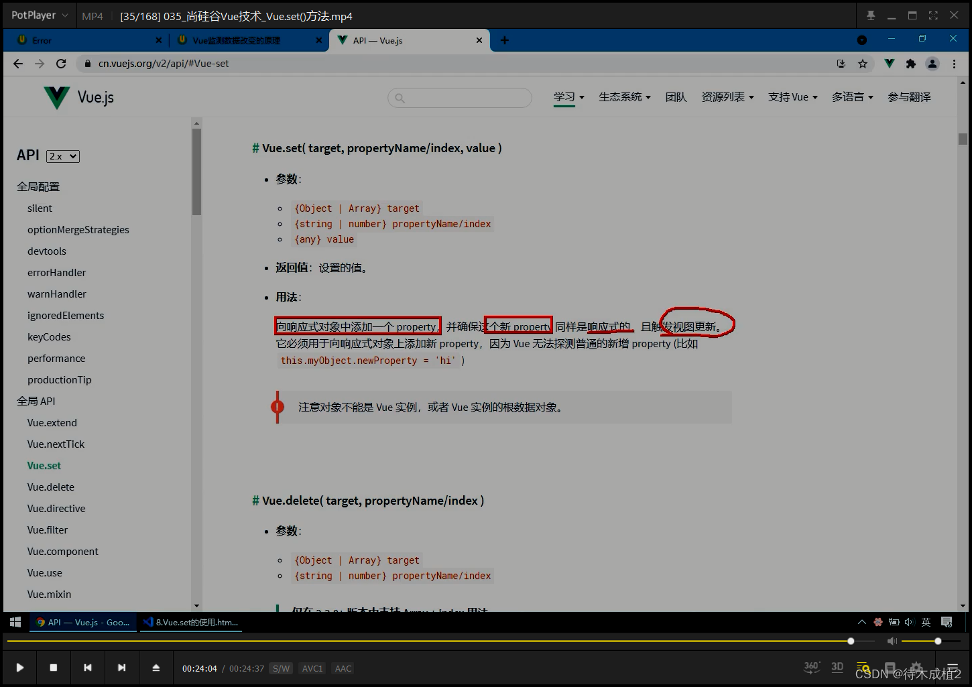
Task: Click the Vue.delete heading anchor
Action: pos(255,501)
